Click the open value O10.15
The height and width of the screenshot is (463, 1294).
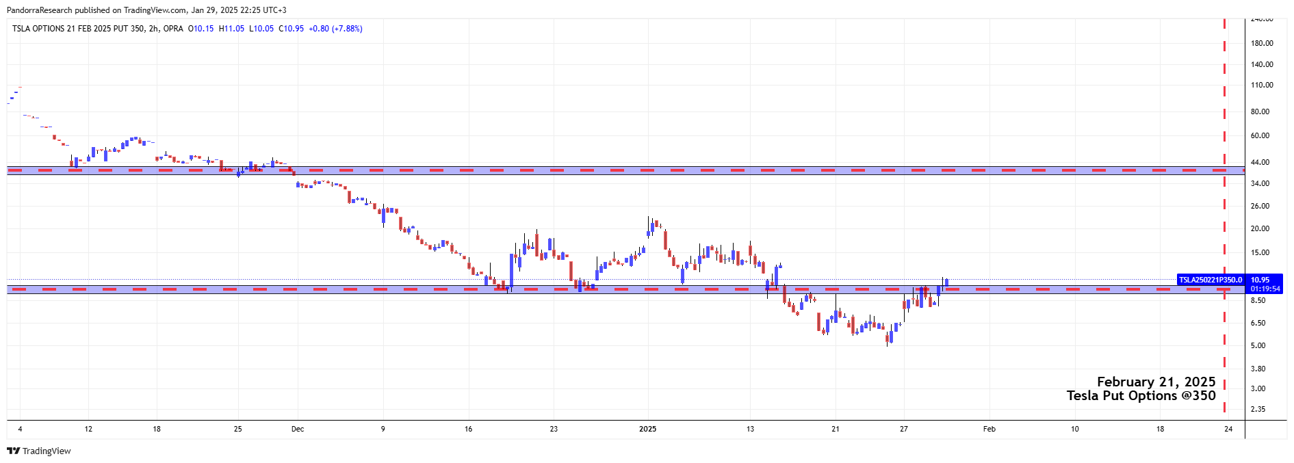tap(200, 29)
